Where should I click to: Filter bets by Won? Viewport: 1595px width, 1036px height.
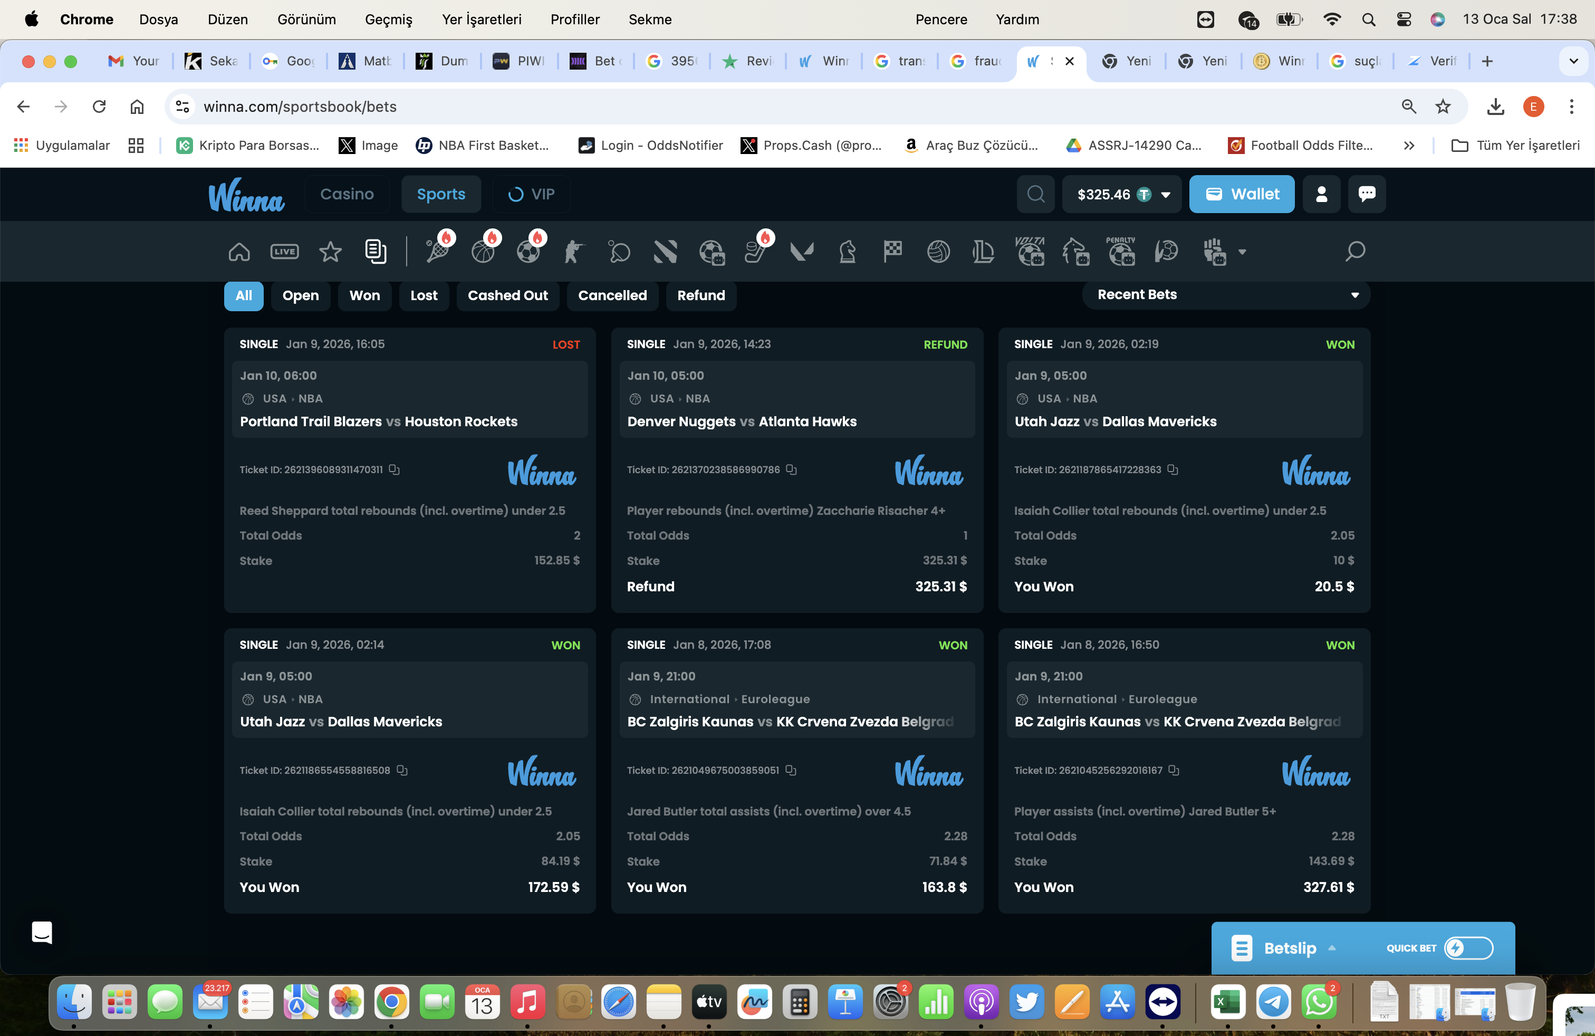tap(364, 295)
